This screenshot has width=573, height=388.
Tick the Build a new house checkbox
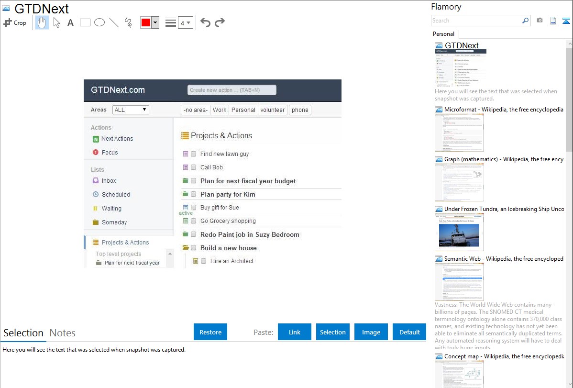pos(194,247)
